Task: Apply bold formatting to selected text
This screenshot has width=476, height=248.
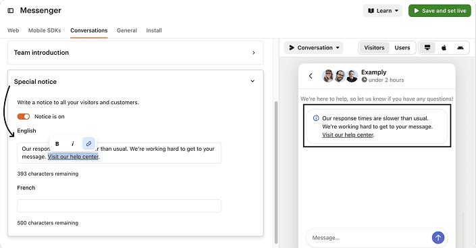Action: click(57, 144)
